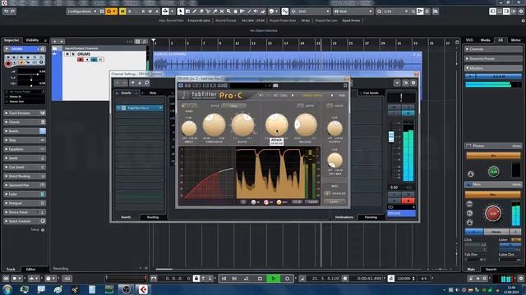Toggle monitor on the DRUMS track row
Viewport: 526px width, 295px height.
[x=87, y=60]
